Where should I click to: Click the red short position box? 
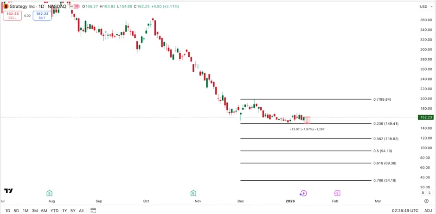pos(307,120)
